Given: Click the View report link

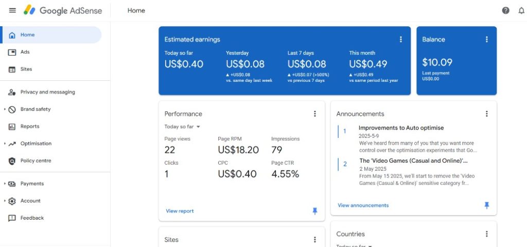Looking at the screenshot, I should click(x=180, y=211).
